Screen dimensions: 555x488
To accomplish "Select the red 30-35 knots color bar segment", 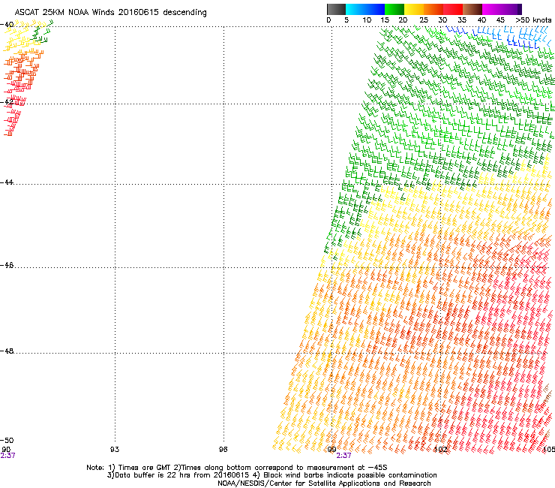I will (x=453, y=9).
